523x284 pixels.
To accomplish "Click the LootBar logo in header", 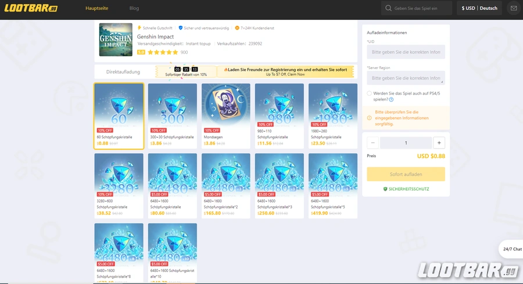I will click(30, 8).
